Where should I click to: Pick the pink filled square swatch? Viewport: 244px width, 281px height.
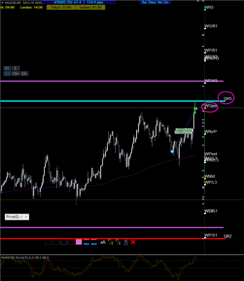79,242
